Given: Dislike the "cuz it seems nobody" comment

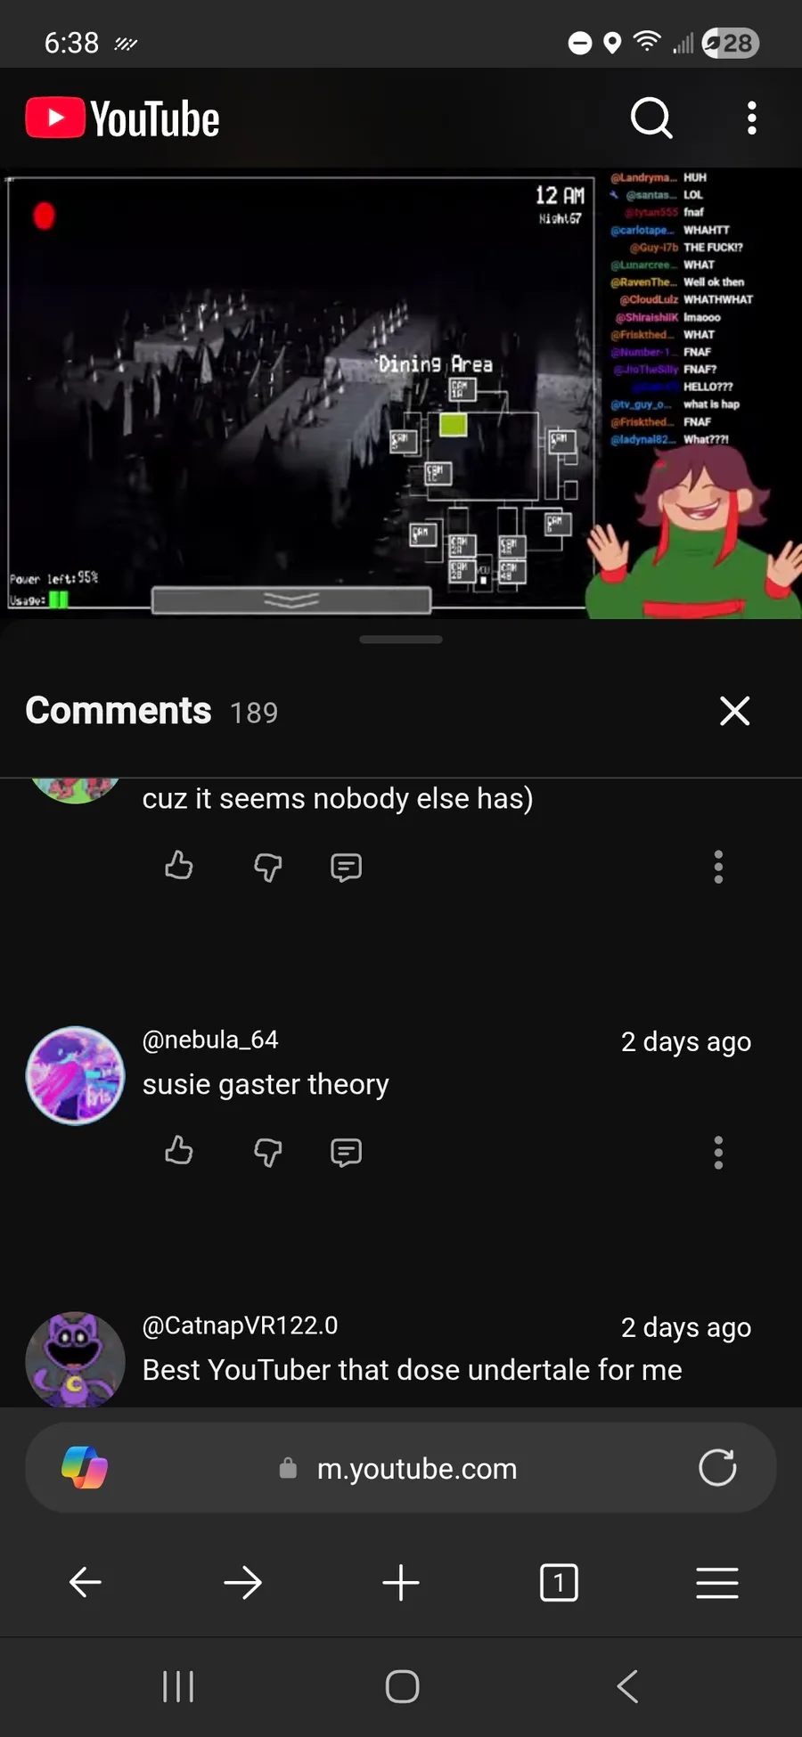Looking at the screenshot, I should [267, 868].
